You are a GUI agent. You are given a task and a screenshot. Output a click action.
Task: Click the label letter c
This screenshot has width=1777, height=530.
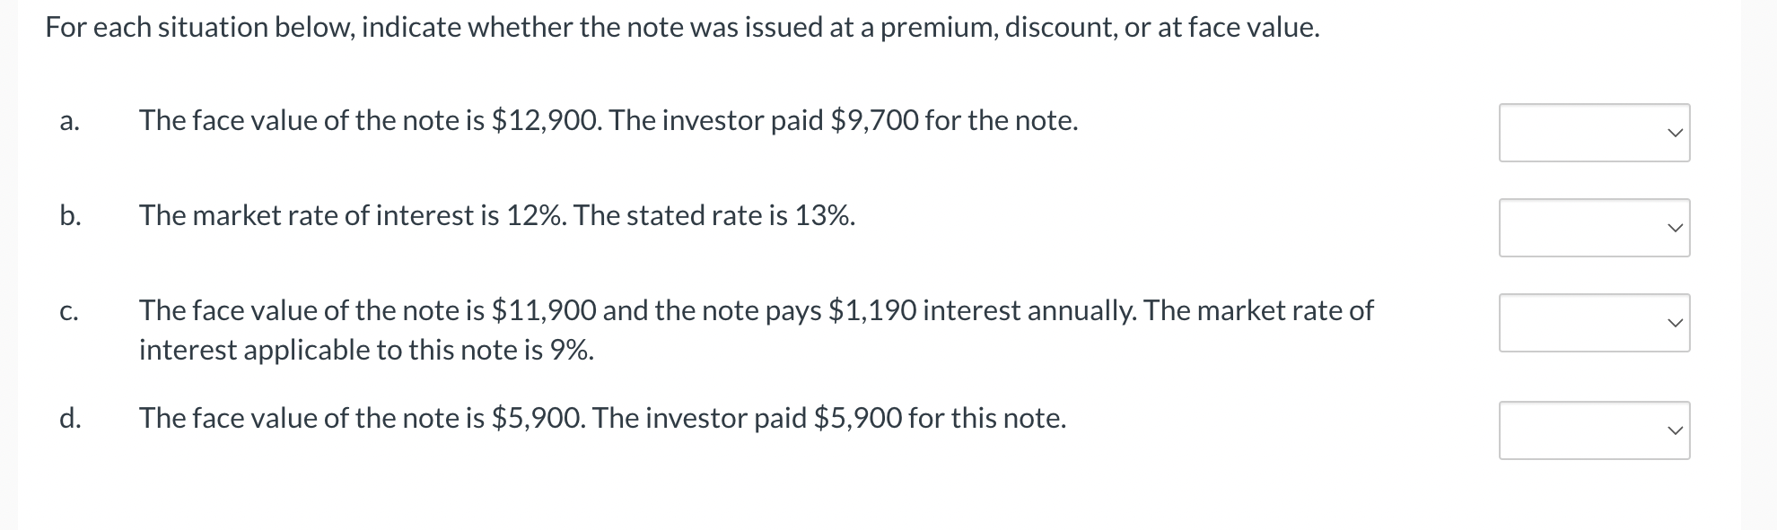[x=69, y=311]
